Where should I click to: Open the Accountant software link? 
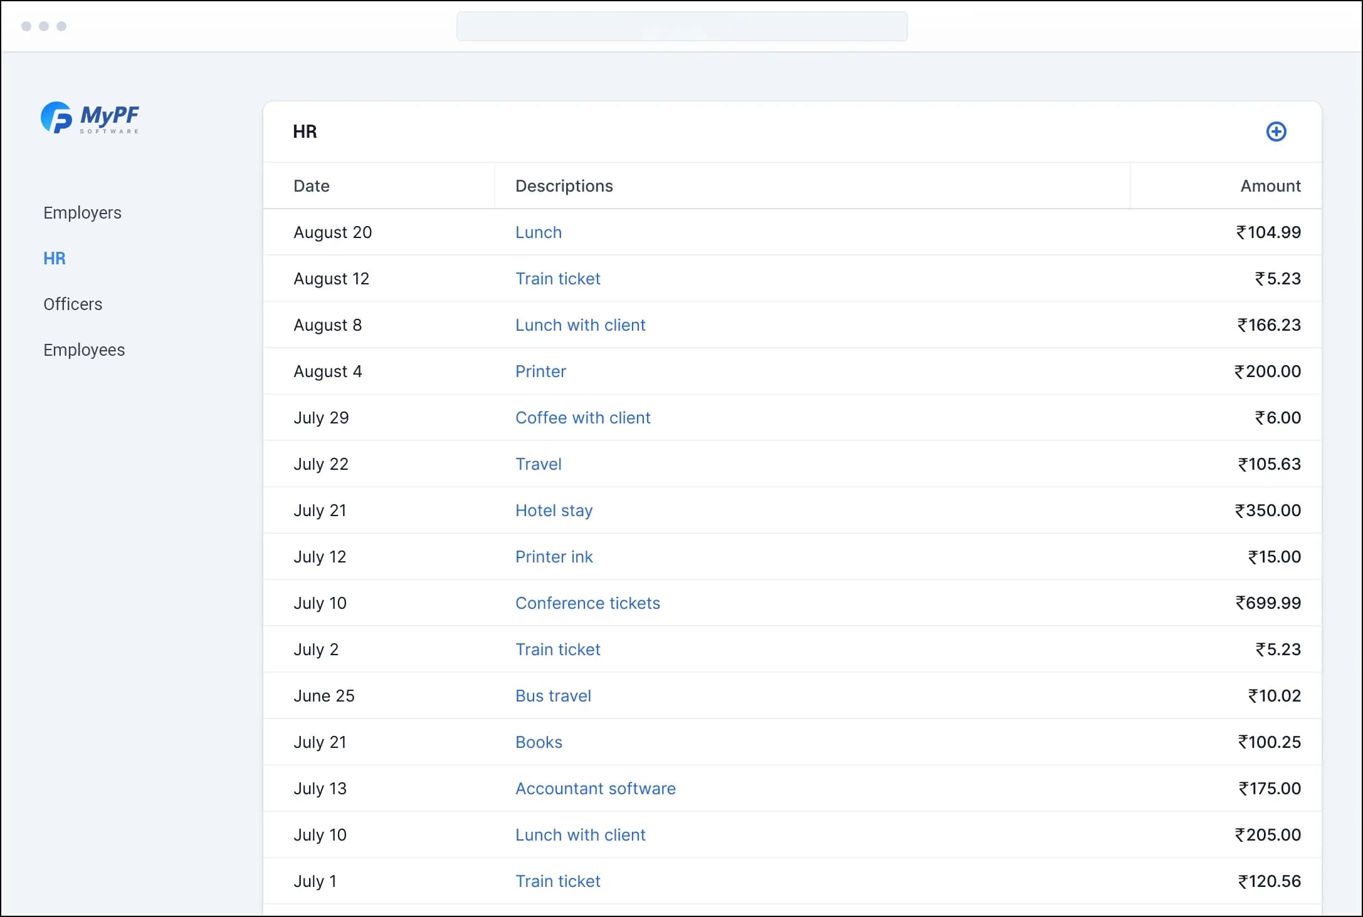tap(596, 789)
